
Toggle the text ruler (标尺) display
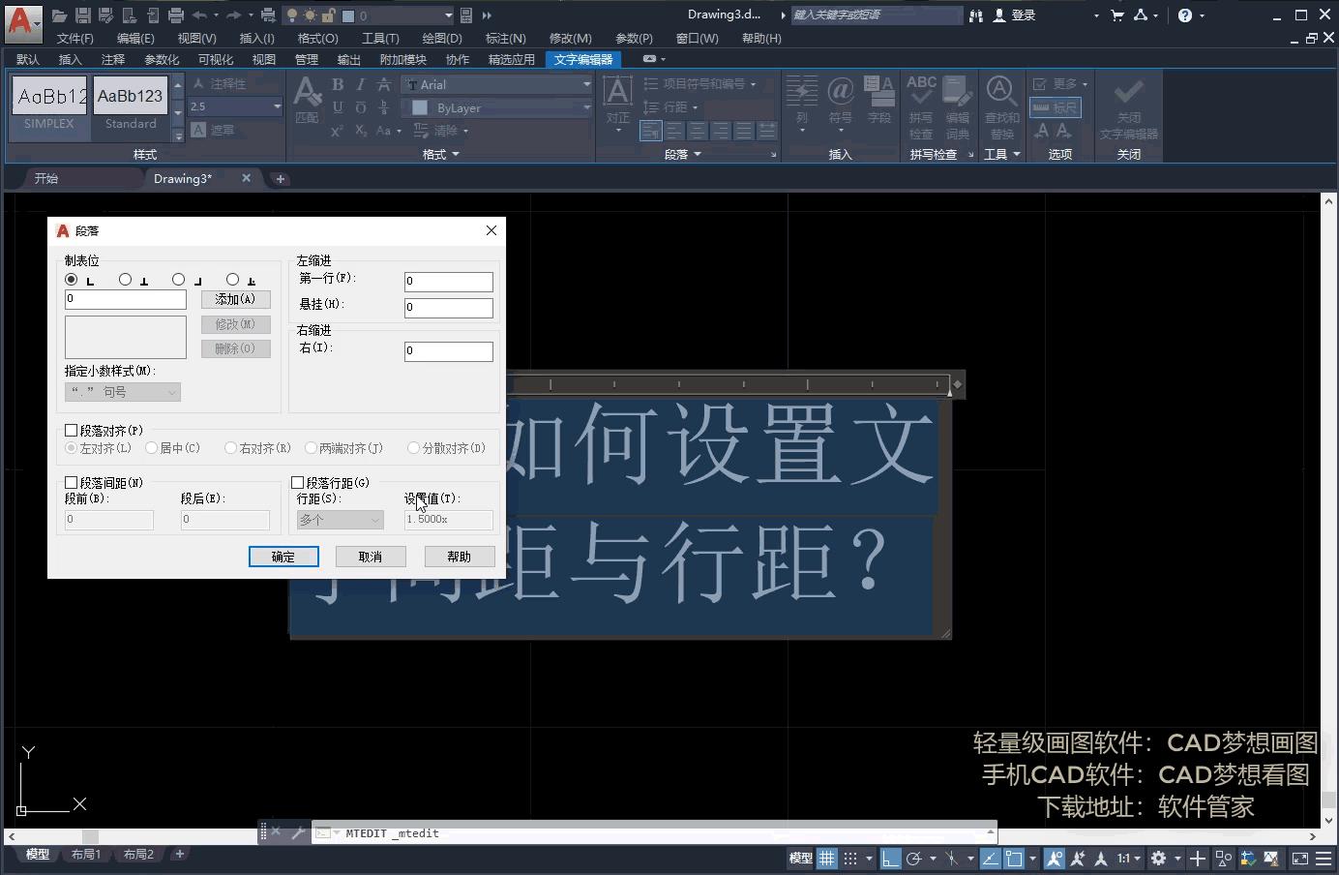(1056, 107)
